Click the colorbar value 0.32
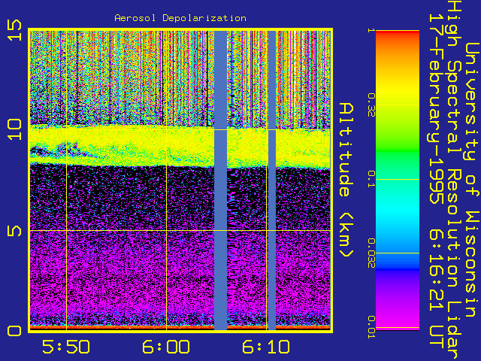The height and width of the screenshot is (361, 481). pos(371,105)
